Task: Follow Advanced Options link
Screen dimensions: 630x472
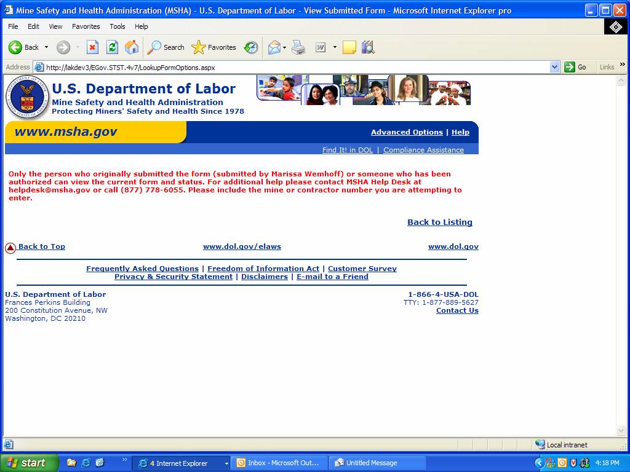Action: pos(407,132)
